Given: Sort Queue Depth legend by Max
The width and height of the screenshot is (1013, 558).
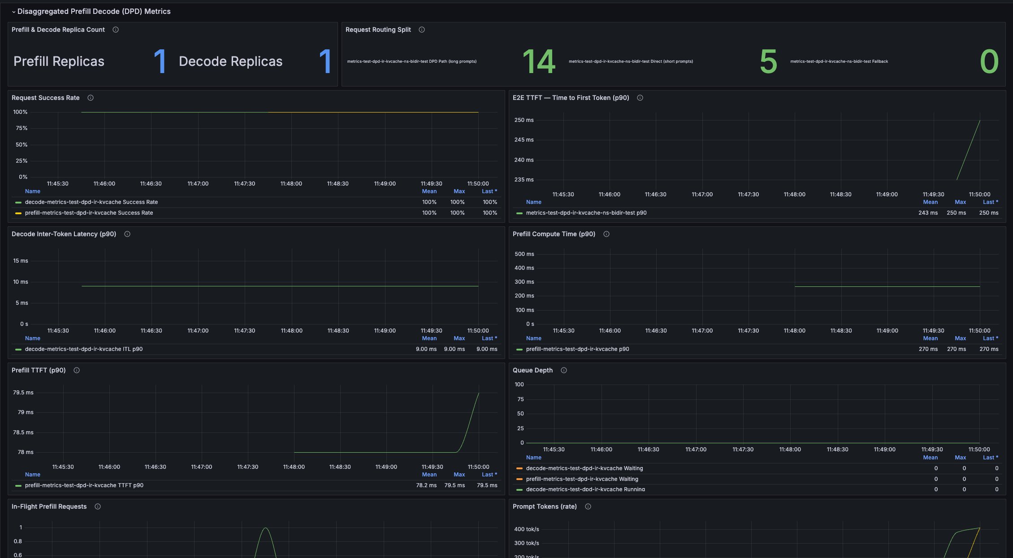Looking at the screenshot, I should (961, 458).
